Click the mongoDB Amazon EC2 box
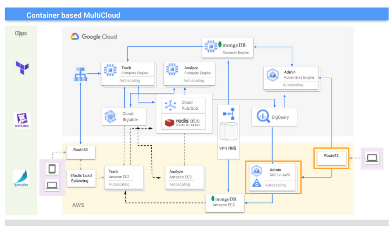This screenshot has width=392, height=231. pyautogui.click(x=225, y=202)
